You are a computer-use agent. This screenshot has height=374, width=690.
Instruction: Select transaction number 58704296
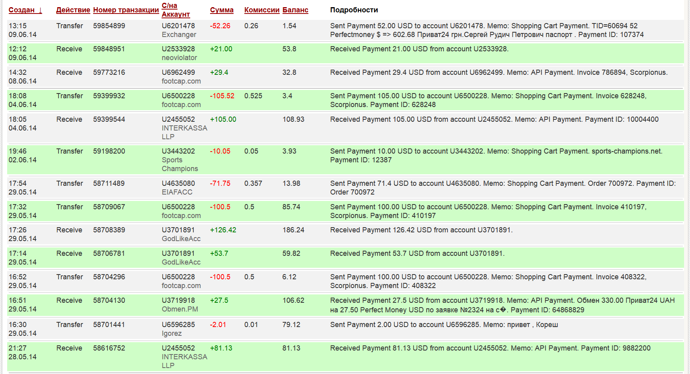pos(109,277)
